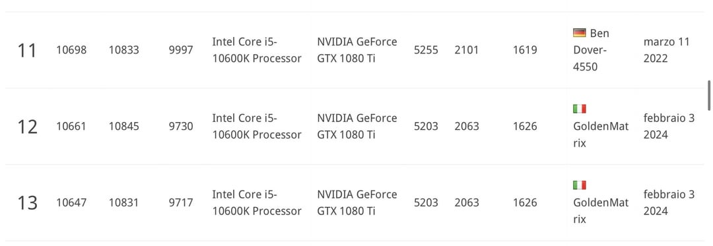Click rank number 13
Image resolution: width=713 pixels, height=246 pixels.
(27, 203)
